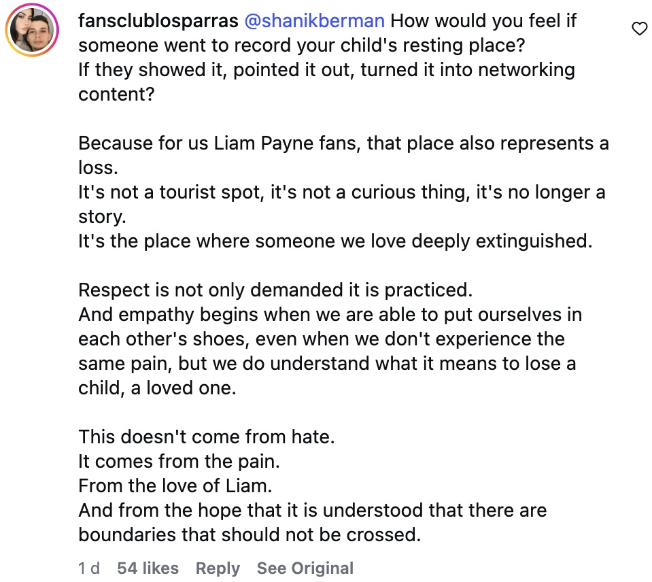The width and height of the screenshot is (652, 582).
Task: Expand the list of 54 likes
Action: click(148, 568)
